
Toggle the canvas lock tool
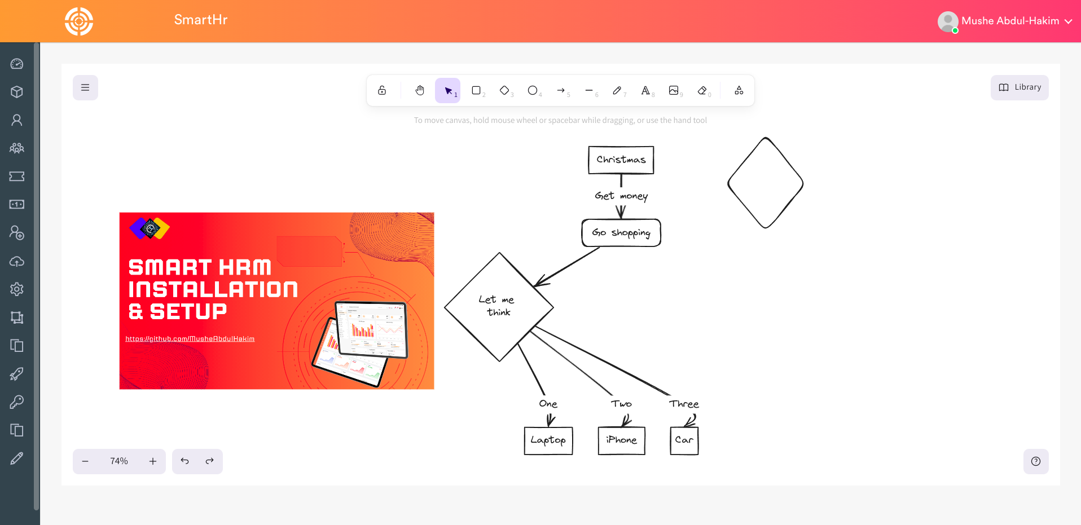(382, 90)
